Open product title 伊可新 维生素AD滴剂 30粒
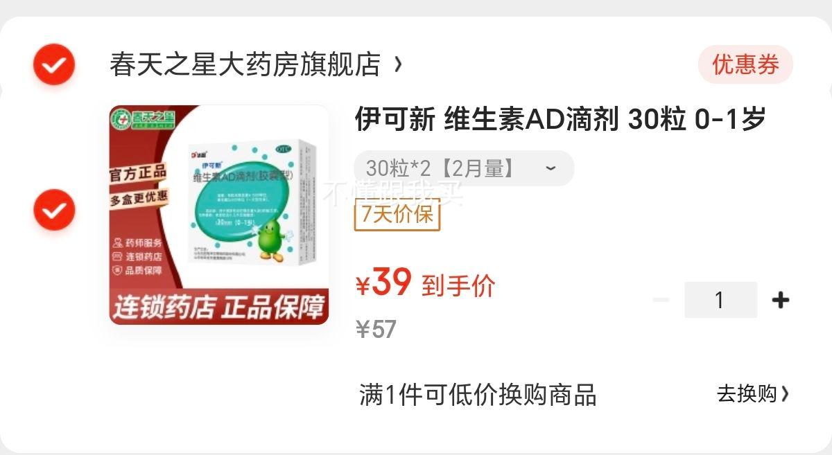Image resolution: width=832 pixels, height=455 pixels. [560, 119]
